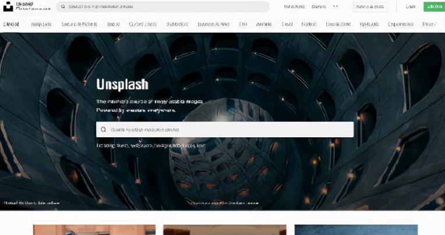Click the white Unsplash heading in the hero
The height and width of the screenshot is (235, 445).
(x=122, y=84)
